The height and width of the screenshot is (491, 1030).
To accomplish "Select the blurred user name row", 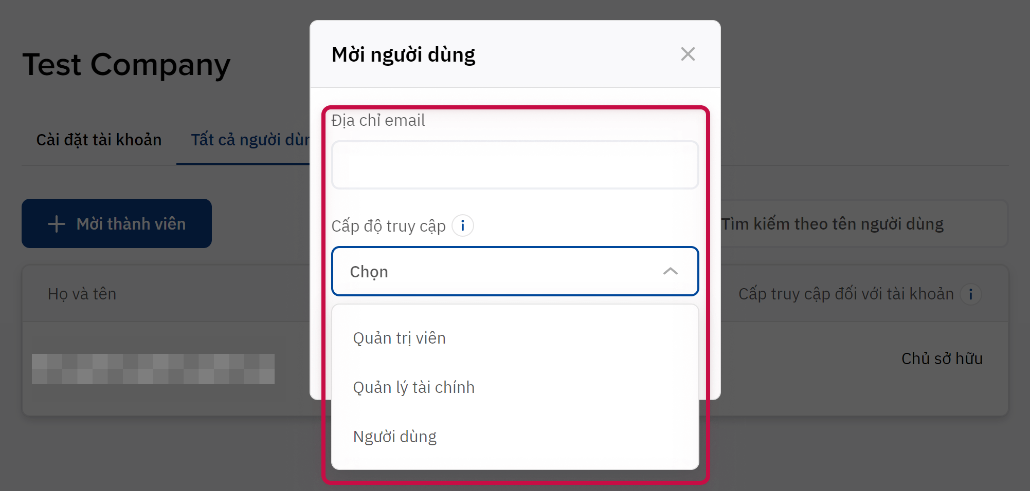I will click(153, 369).
